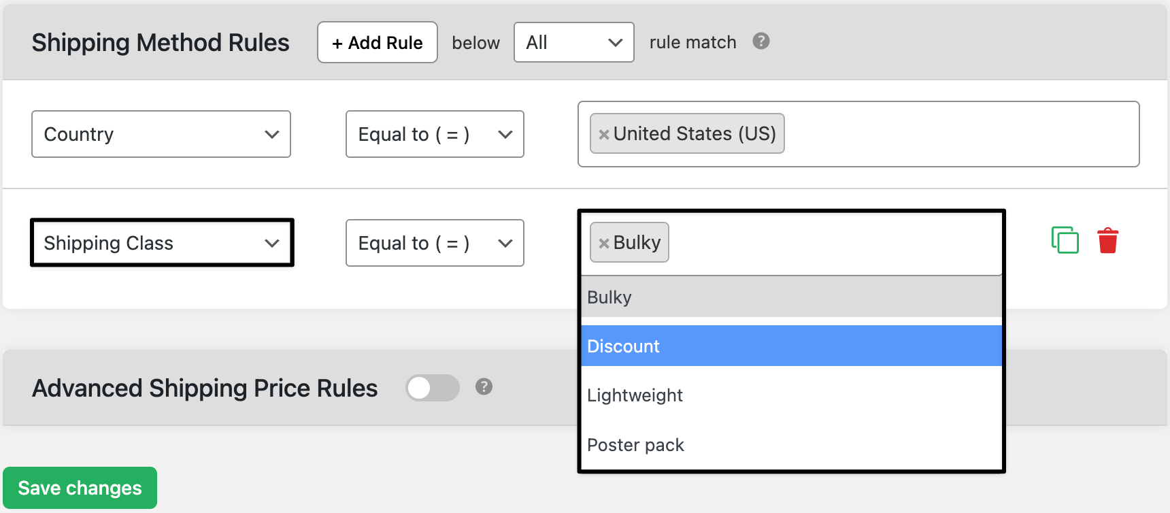Open help icon next to rule match
1170x513 pixels.
pos(760,42)
